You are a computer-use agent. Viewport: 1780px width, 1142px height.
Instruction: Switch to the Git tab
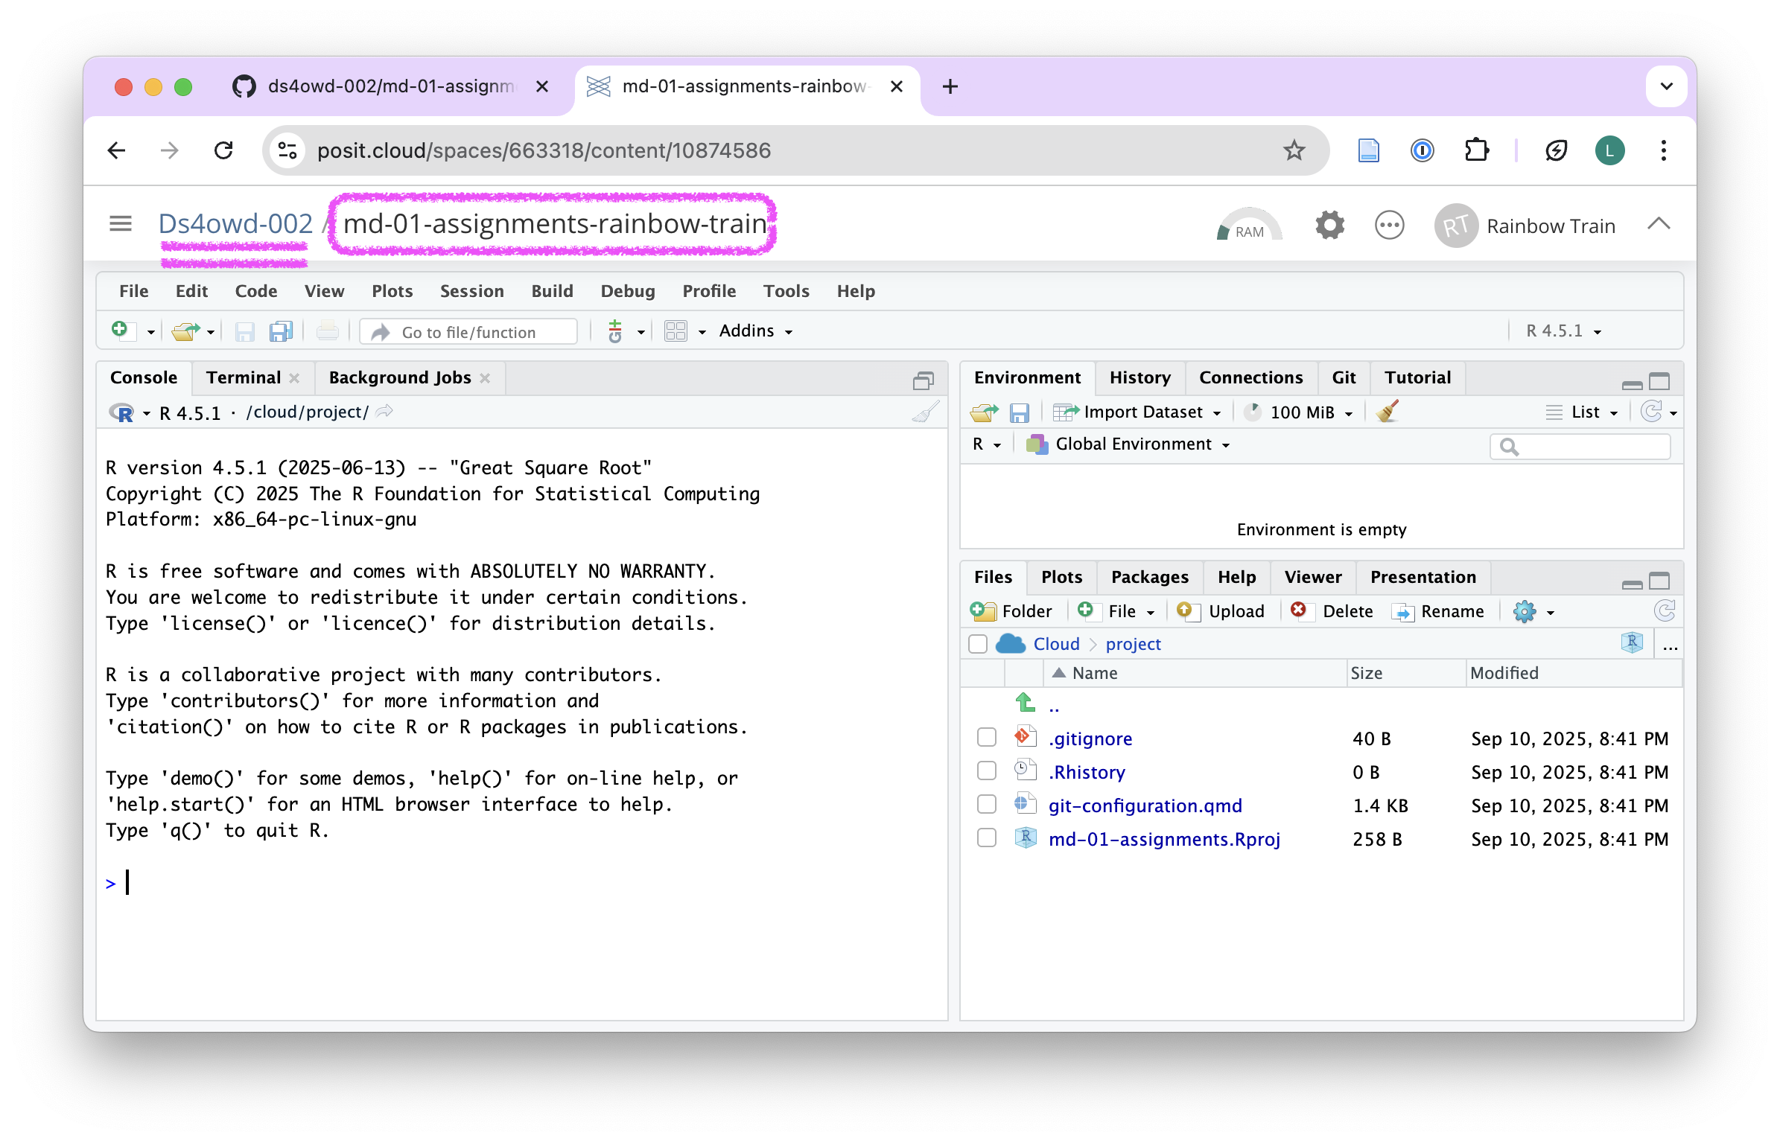[x=1344, y=377]
